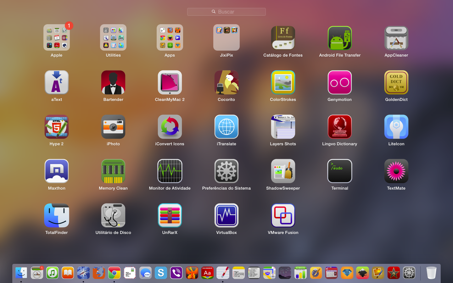Viewport: 453px width, 283px height.
Task: Launch GoldenDict app
Action: (x=396, y=82)
